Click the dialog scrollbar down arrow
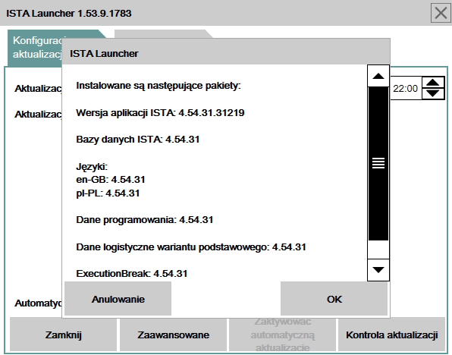Viewport: 452px width, 355px height. click(378, 269)
